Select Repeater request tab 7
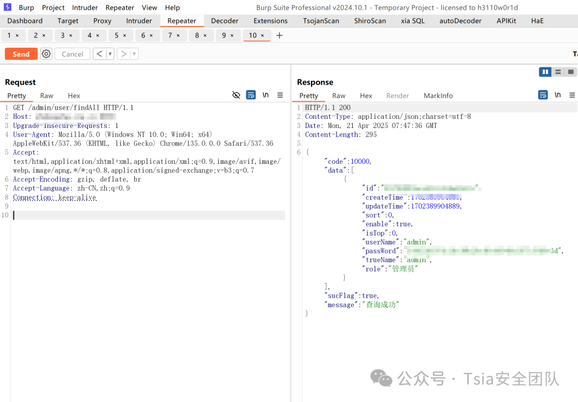Screen dimensions: 578x402 (x=170, y=35)
